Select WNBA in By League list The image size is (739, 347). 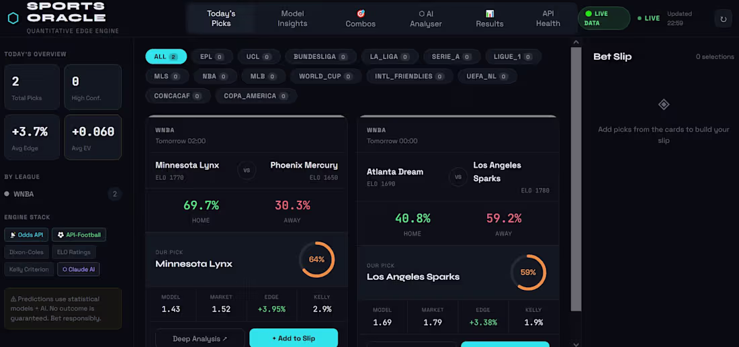tap(62, 194)
